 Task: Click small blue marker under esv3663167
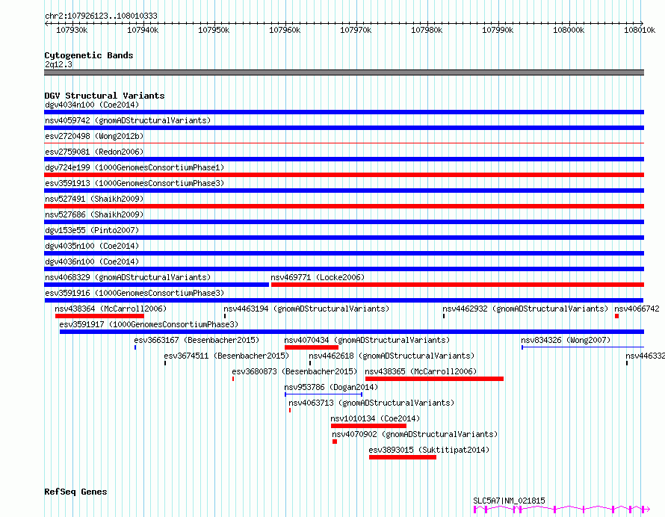[135, 347]
